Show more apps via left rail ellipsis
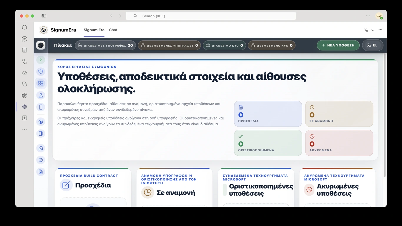This screenshot has width=402, height=226. click(x=24, y=129)
